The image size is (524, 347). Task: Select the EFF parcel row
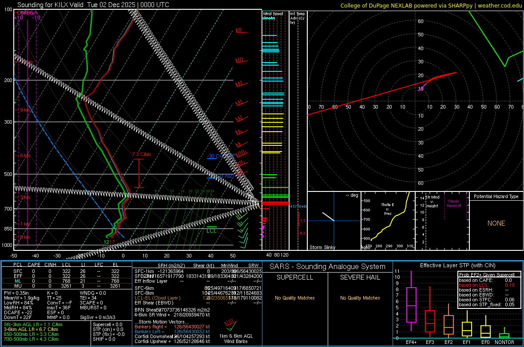pos(67,276)
